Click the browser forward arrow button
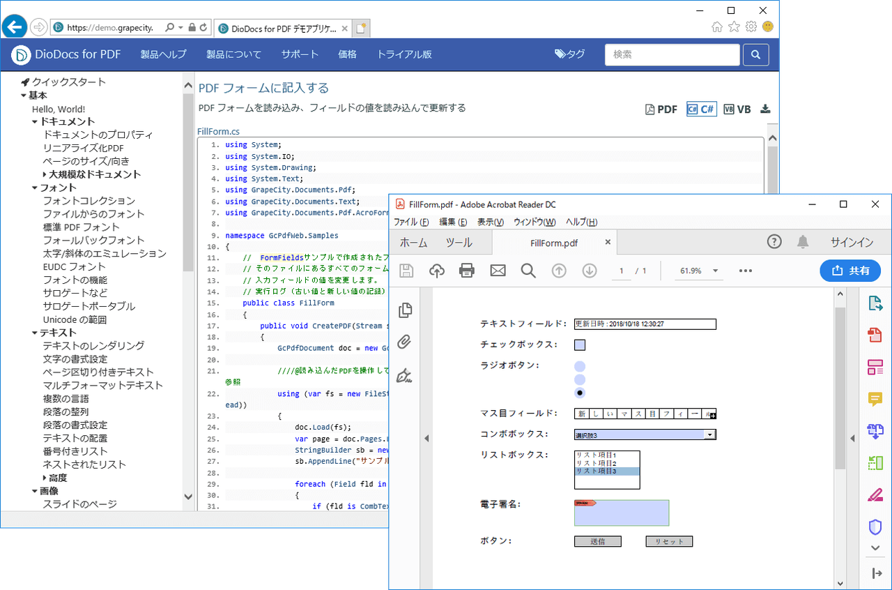This screenshot has width=892, height=590. (39, 27)
